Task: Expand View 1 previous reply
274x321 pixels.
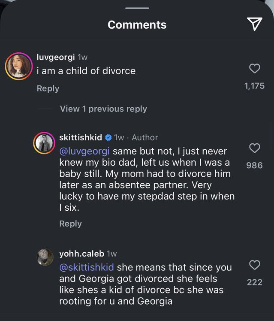Action: [103, 109]
